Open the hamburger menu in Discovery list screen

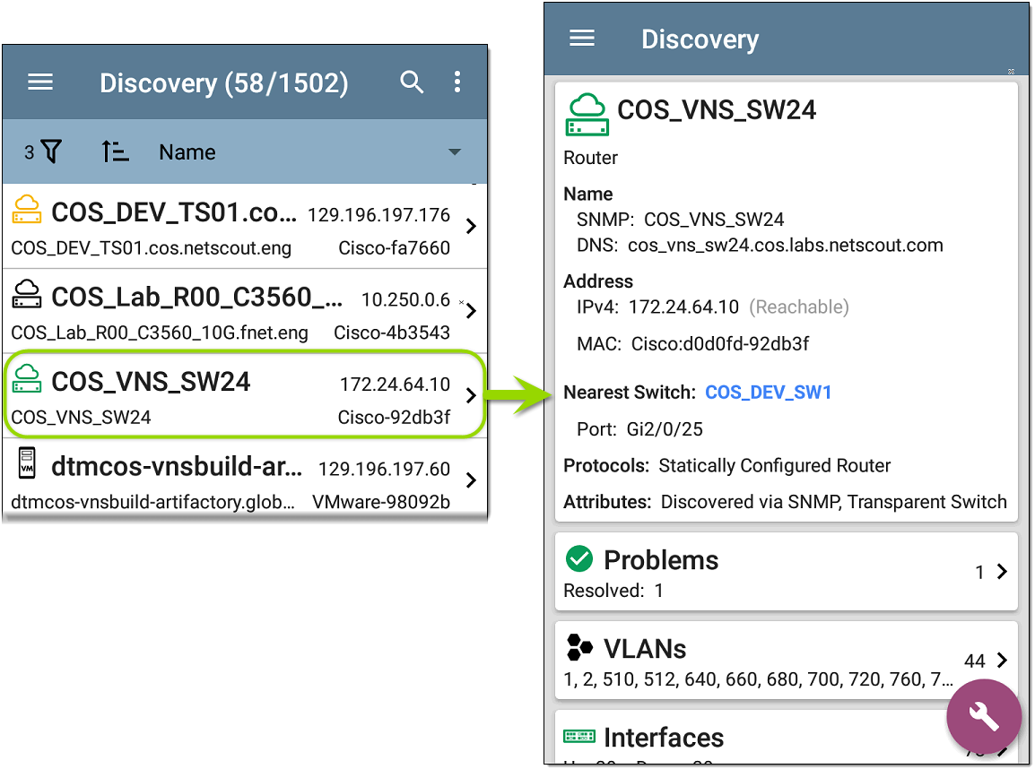point(40,82)
